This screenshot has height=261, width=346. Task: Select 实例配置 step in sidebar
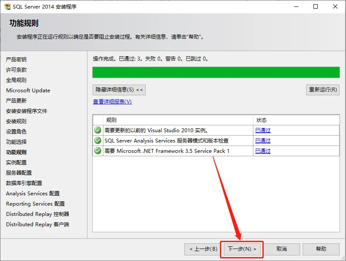16,162
